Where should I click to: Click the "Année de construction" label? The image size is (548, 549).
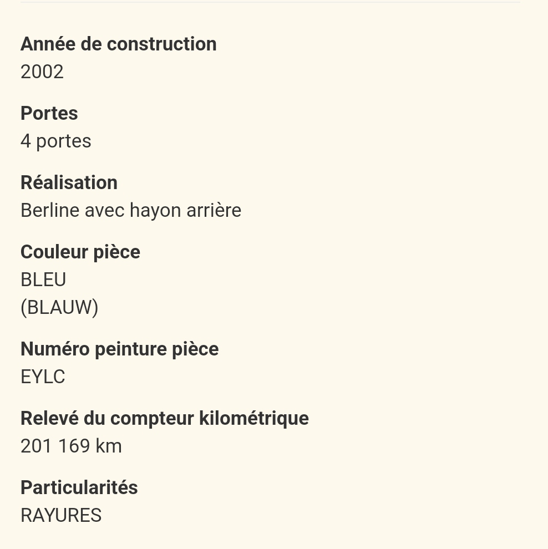point(118,44)
